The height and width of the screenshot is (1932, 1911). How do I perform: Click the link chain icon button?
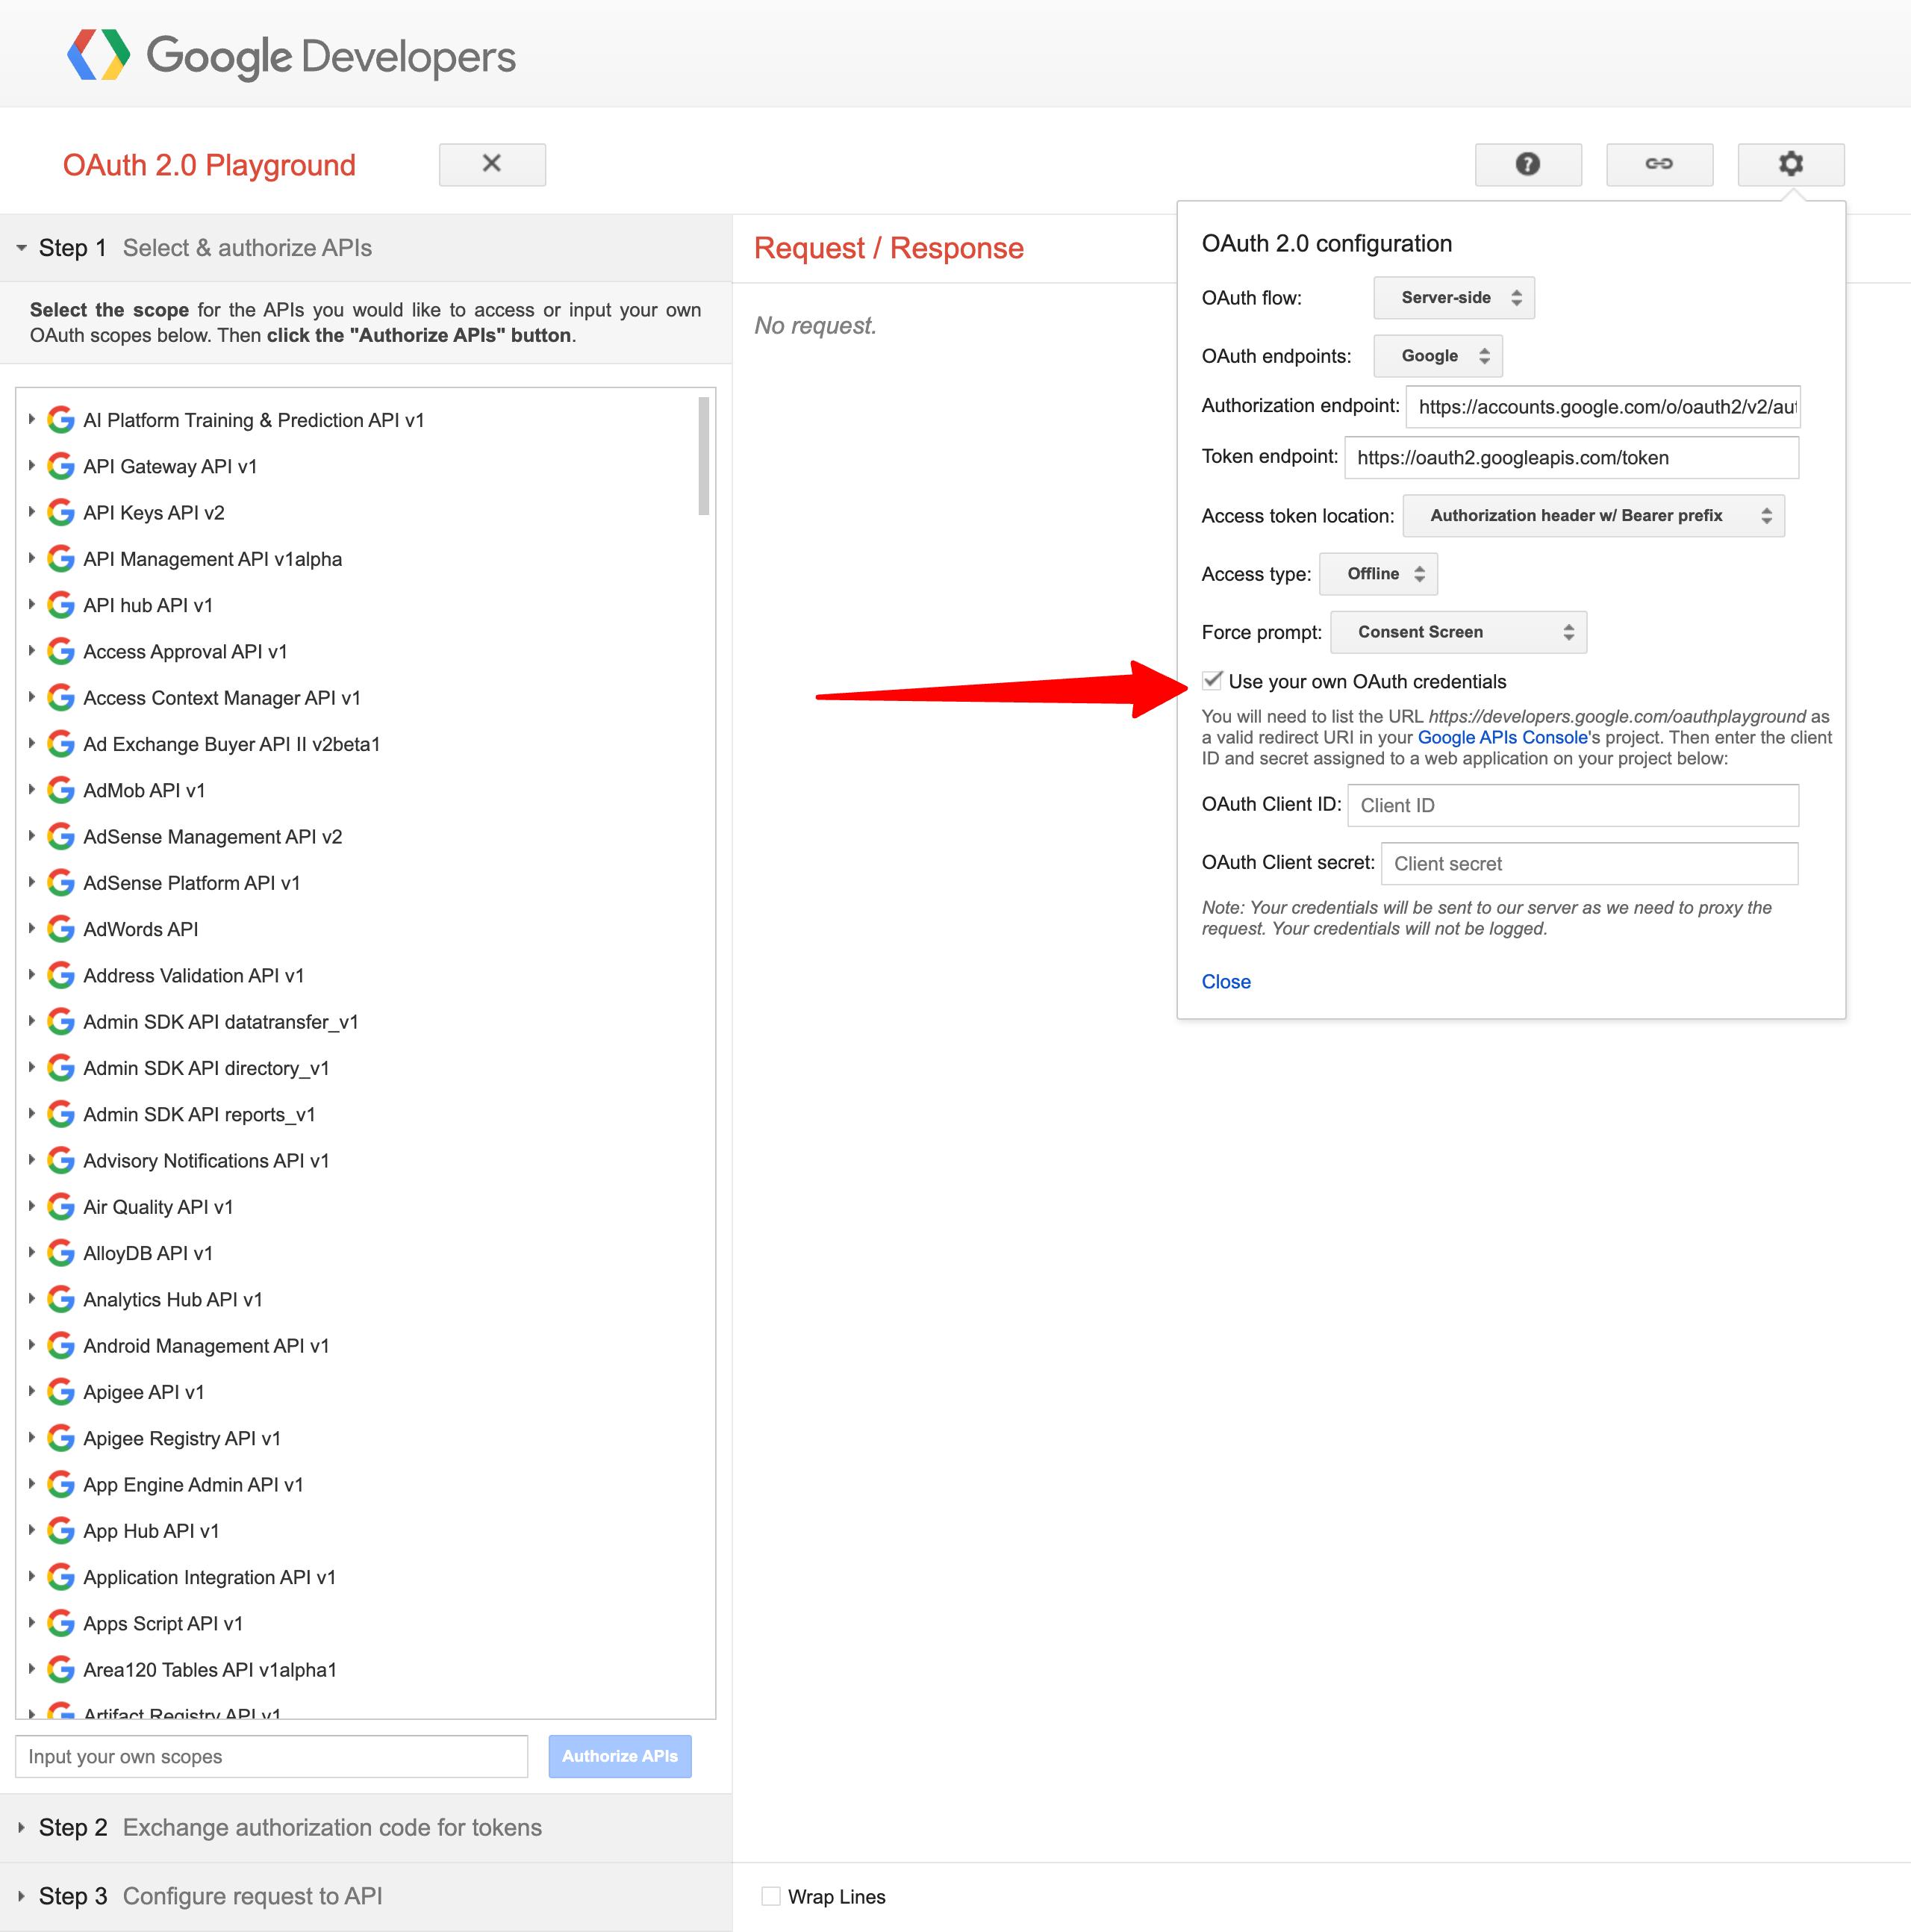[x=1658, y=164]
